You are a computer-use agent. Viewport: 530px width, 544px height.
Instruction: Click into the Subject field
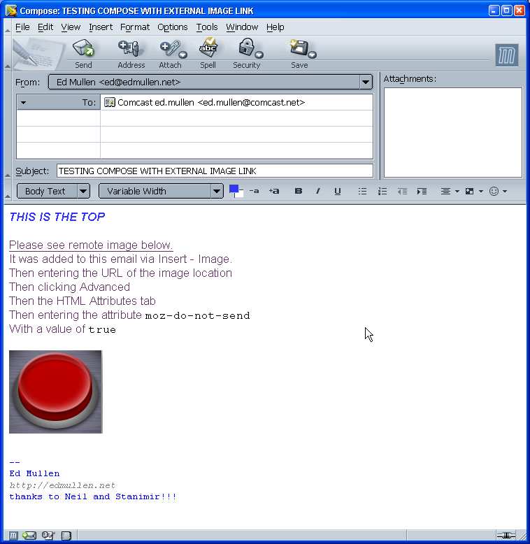[214, 171]
